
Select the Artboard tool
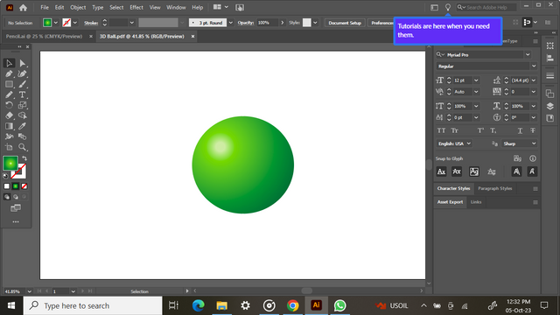pos(9,147)
